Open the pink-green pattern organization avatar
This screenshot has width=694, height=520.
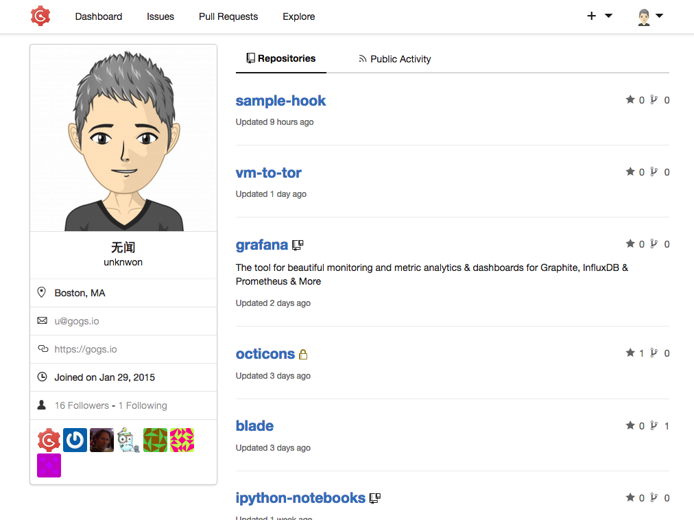pos(182,440)
